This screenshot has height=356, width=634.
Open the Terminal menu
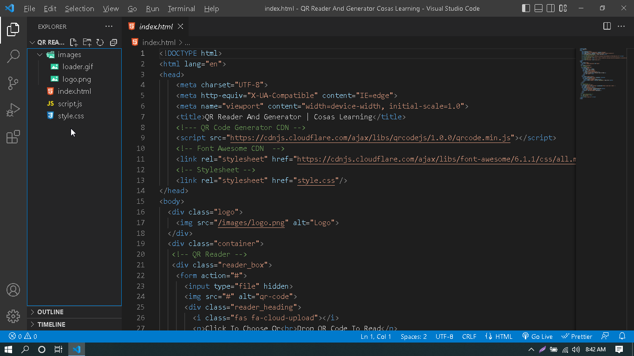click(181, 8)
